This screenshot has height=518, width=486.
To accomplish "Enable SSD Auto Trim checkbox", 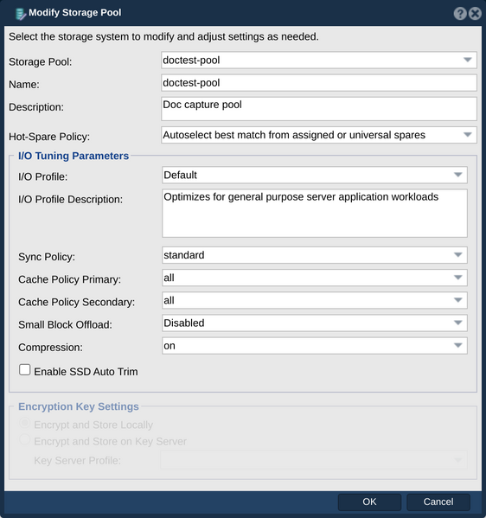I will pos(25,370).
